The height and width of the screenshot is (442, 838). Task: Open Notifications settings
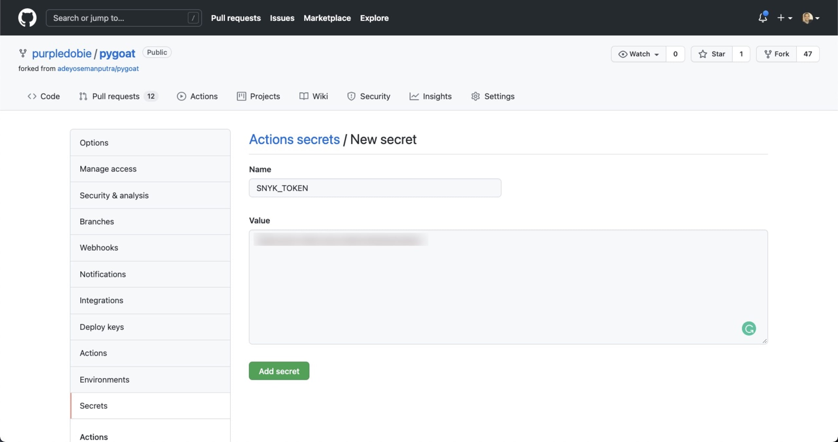click(x=150, y=274)
